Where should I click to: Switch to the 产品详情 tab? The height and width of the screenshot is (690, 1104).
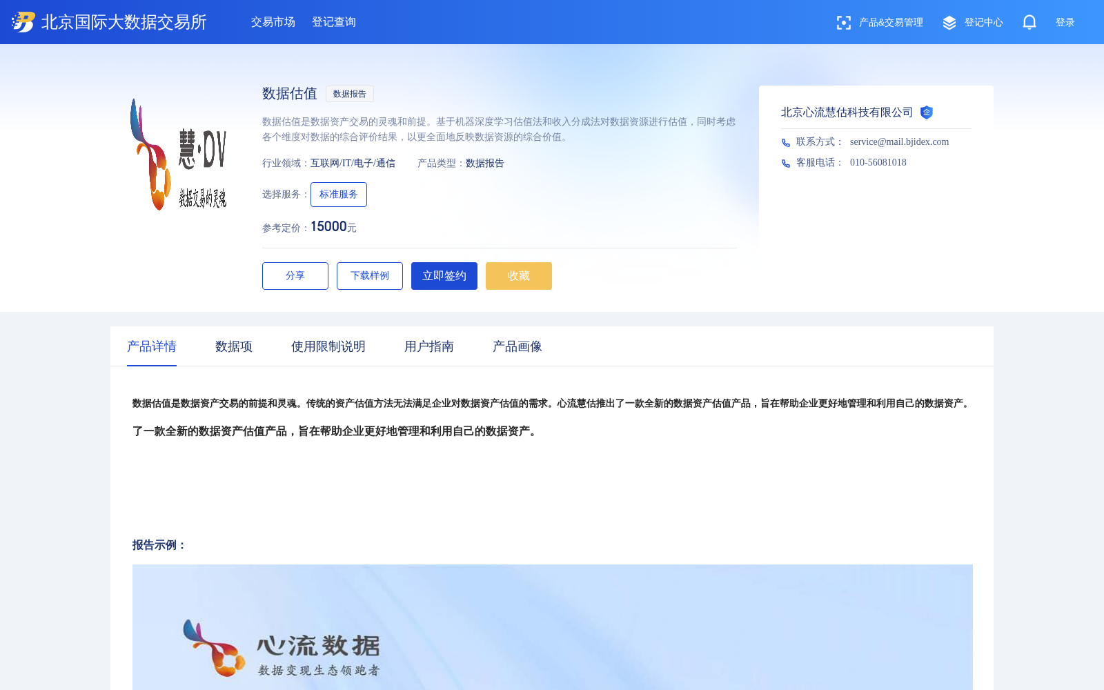(x=152, y=346)
